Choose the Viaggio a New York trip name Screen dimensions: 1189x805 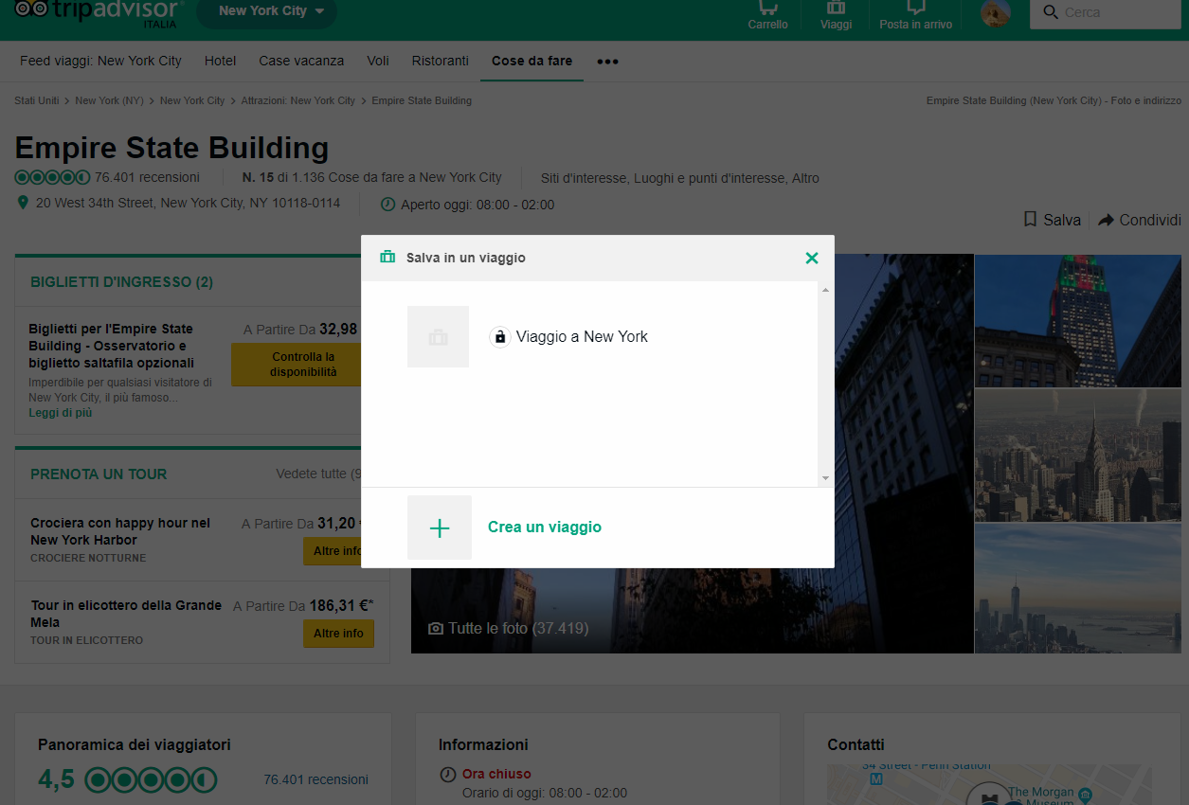click(582, 336)
